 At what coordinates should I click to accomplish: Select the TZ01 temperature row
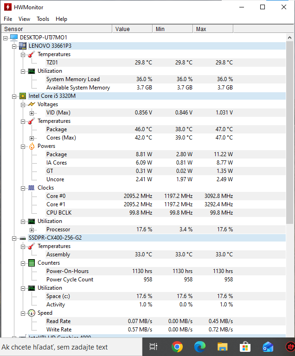click(166, 63)
